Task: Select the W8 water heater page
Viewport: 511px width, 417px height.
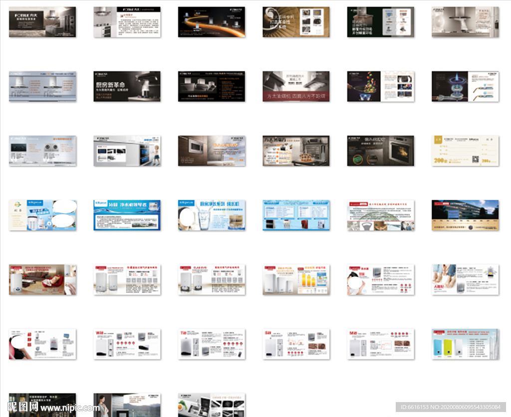Action: coord(127,344)
